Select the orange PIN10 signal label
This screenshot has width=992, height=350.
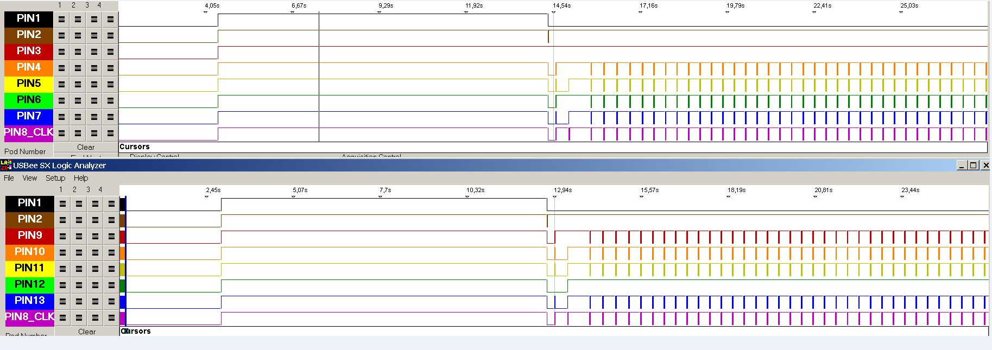click(30, 252)
